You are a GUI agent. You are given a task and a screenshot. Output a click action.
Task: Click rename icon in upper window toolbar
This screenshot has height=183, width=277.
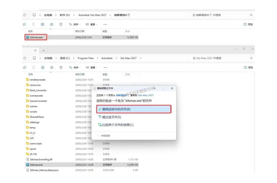click(43, 24)
